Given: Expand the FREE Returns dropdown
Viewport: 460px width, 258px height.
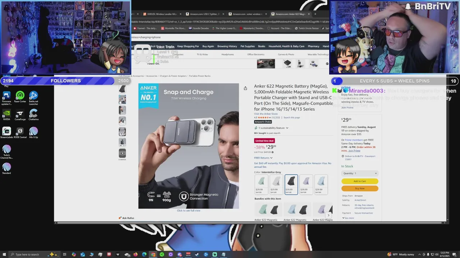Looking at the screenshot, I should coord(263,158).
